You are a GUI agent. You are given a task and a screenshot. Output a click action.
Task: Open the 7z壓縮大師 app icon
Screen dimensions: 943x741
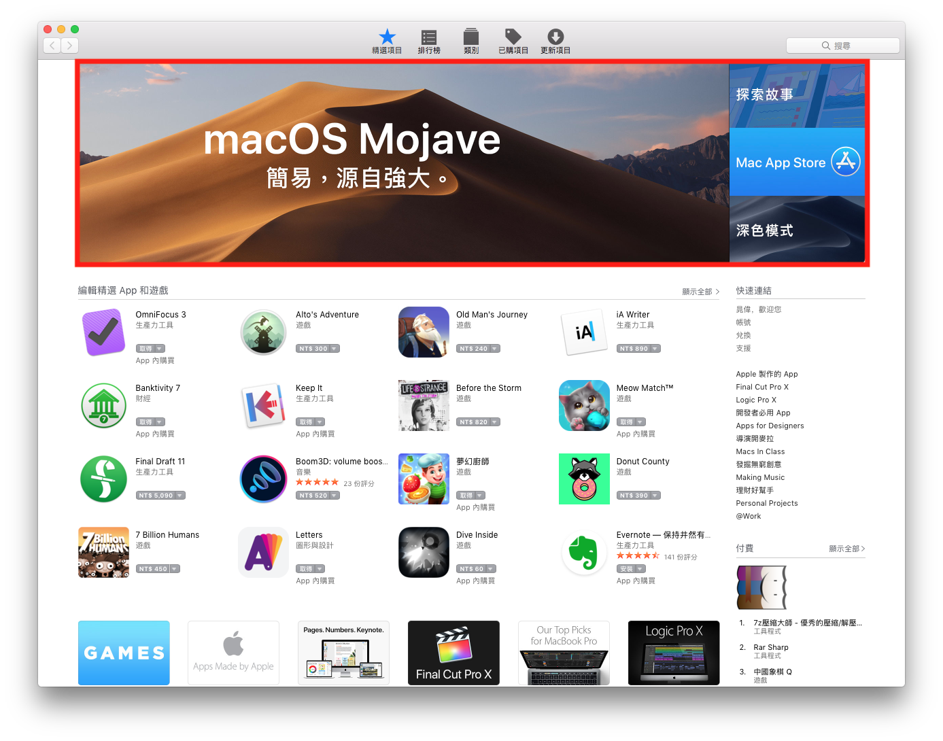[x=761, y=587]
